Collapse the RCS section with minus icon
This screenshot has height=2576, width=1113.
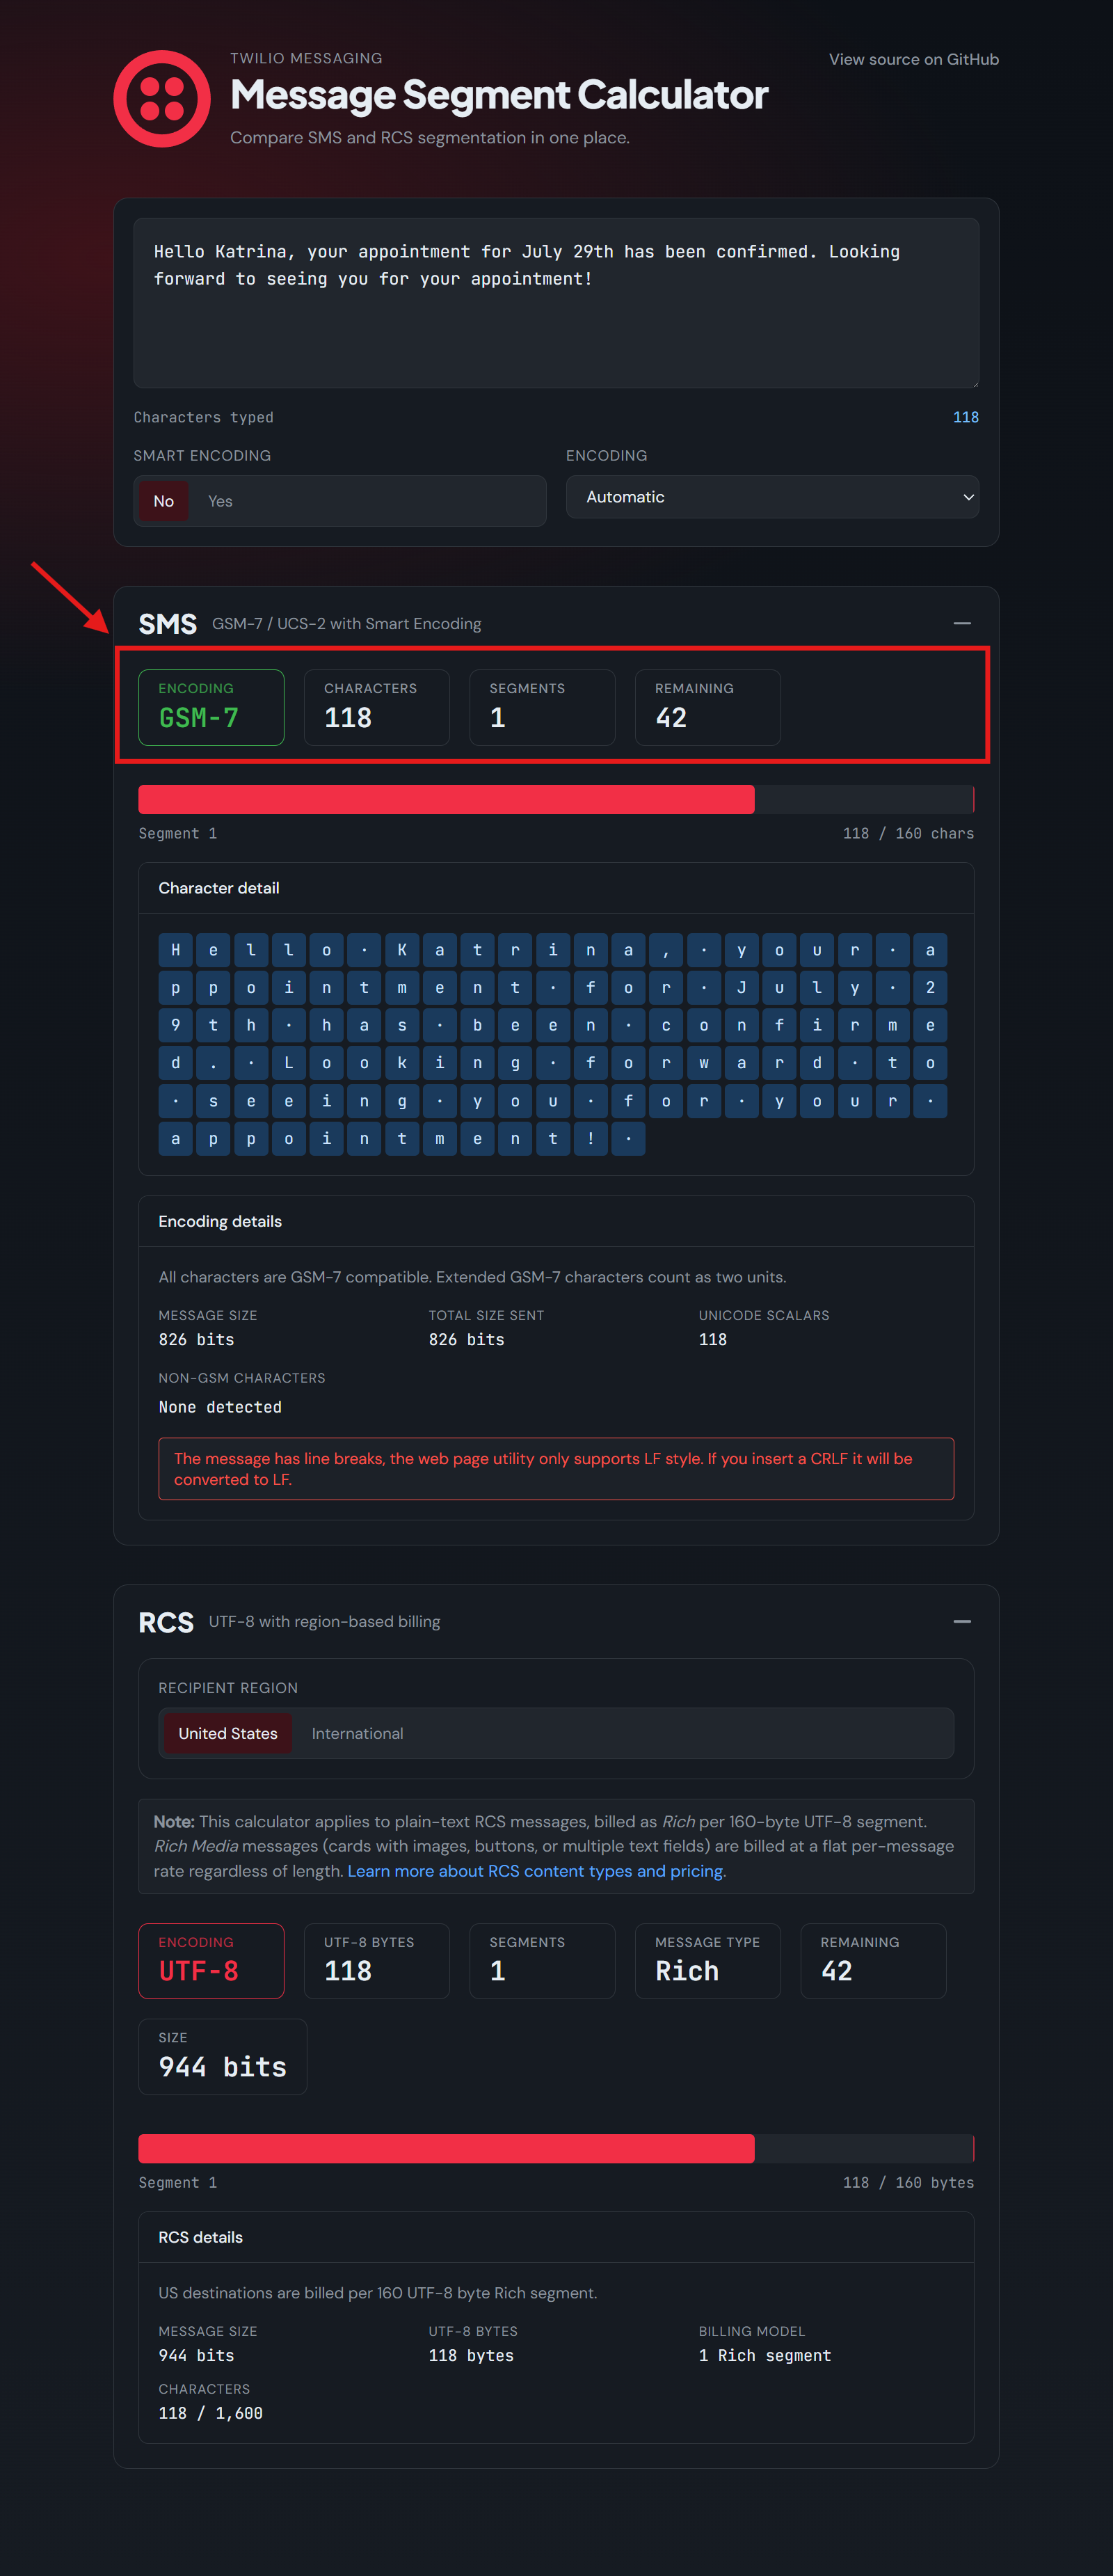point(961,1621)
